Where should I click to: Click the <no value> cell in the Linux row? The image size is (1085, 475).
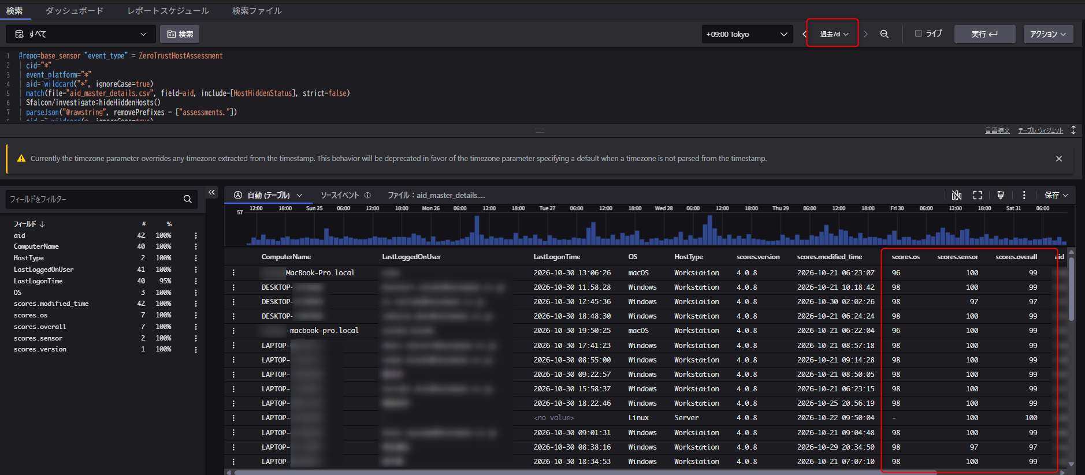(x=553, y=418)
